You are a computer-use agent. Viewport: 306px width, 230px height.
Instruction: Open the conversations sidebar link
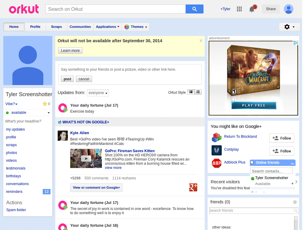(x=17, y=184)
